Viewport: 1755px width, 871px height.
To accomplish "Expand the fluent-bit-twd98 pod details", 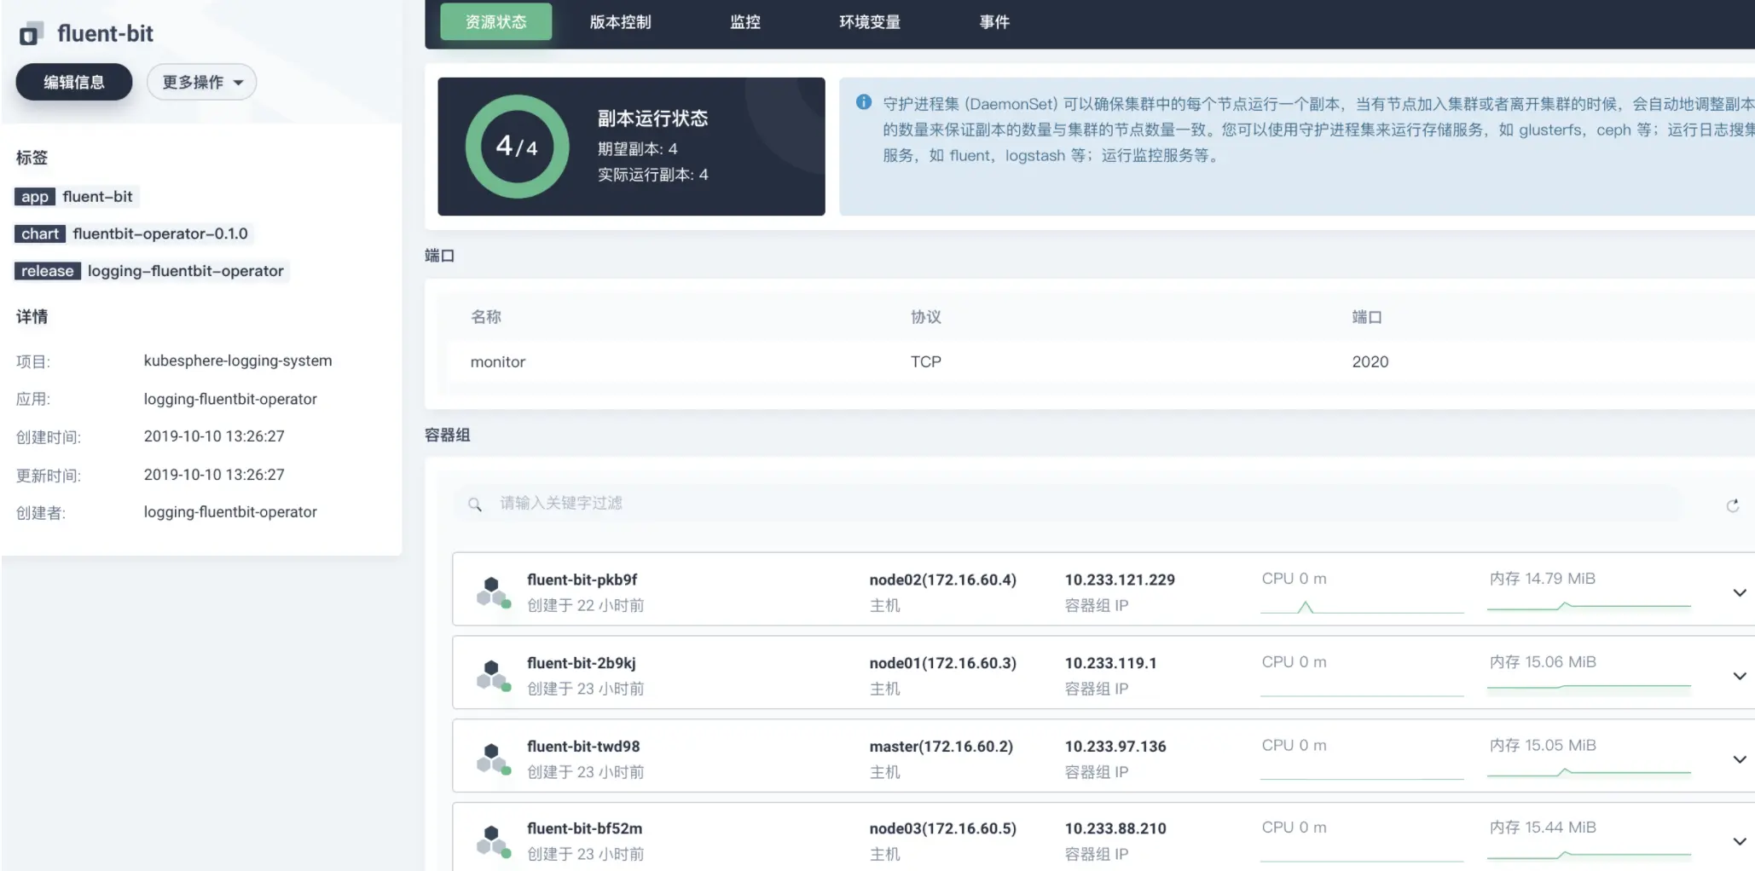I will 1740,759.
